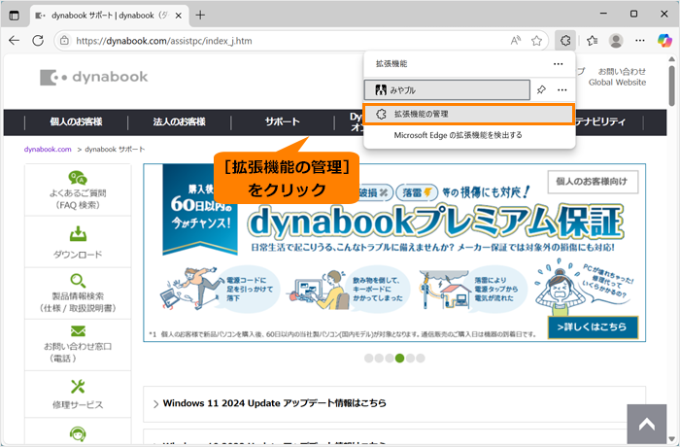This screenshot has height=447, width=680.
Task: Click the Extensions puzzle icon in toolbar
Action: [x=565, y=41]
